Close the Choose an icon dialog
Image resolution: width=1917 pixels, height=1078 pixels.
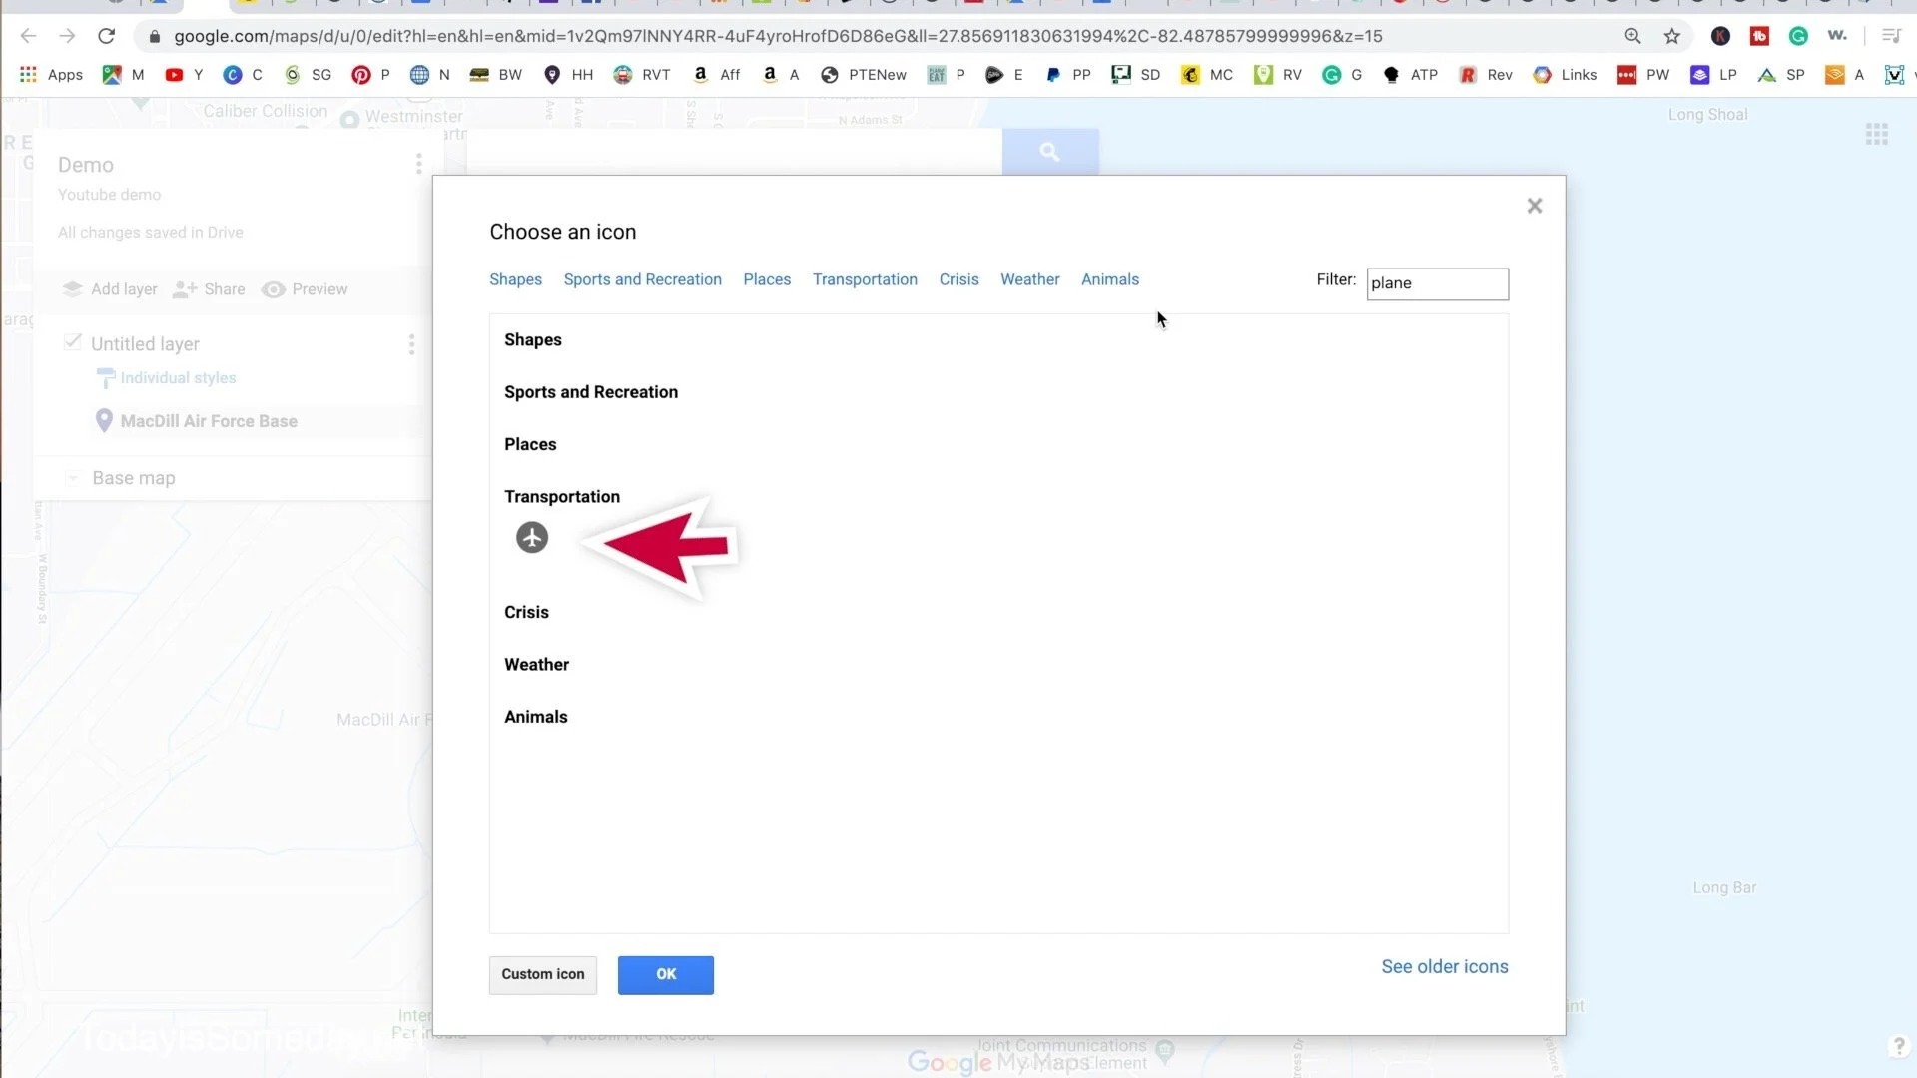point(1535,206)
